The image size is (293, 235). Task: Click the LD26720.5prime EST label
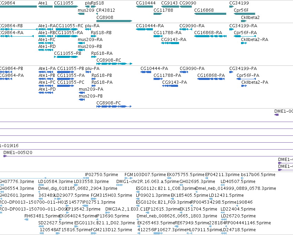(238, 216)
